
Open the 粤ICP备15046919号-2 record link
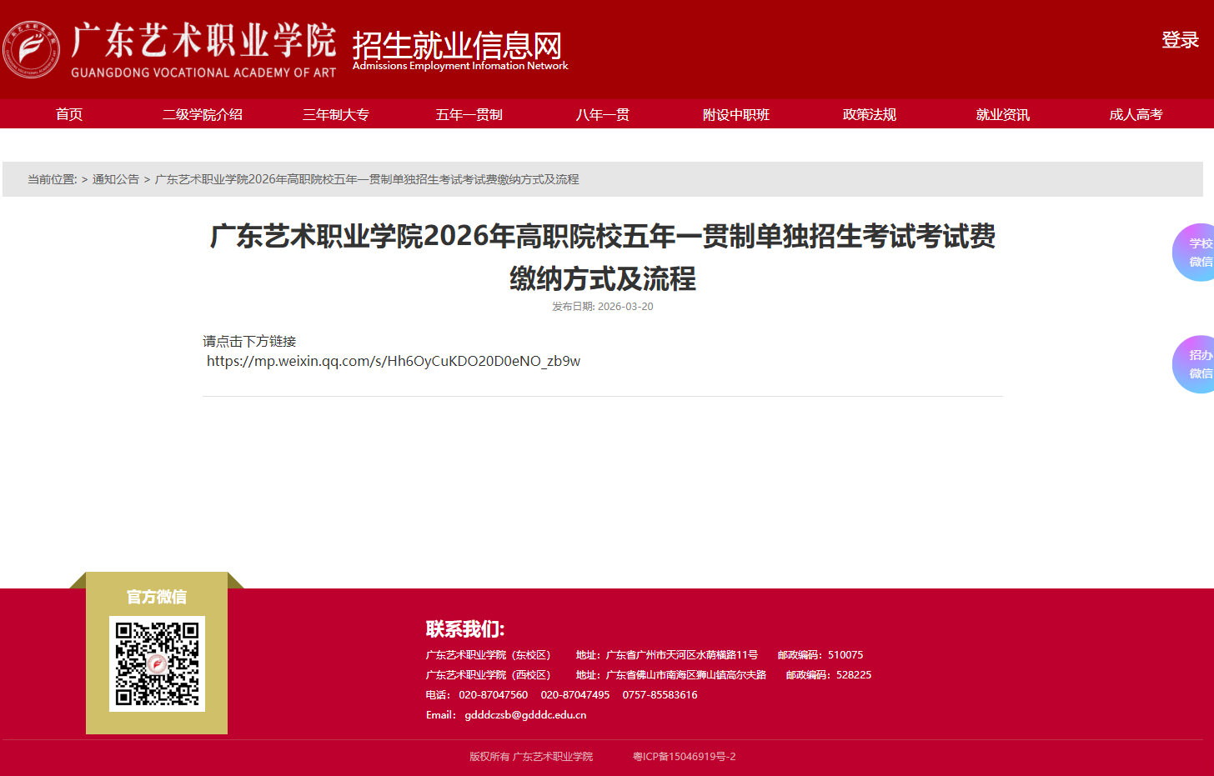point(683,756)
